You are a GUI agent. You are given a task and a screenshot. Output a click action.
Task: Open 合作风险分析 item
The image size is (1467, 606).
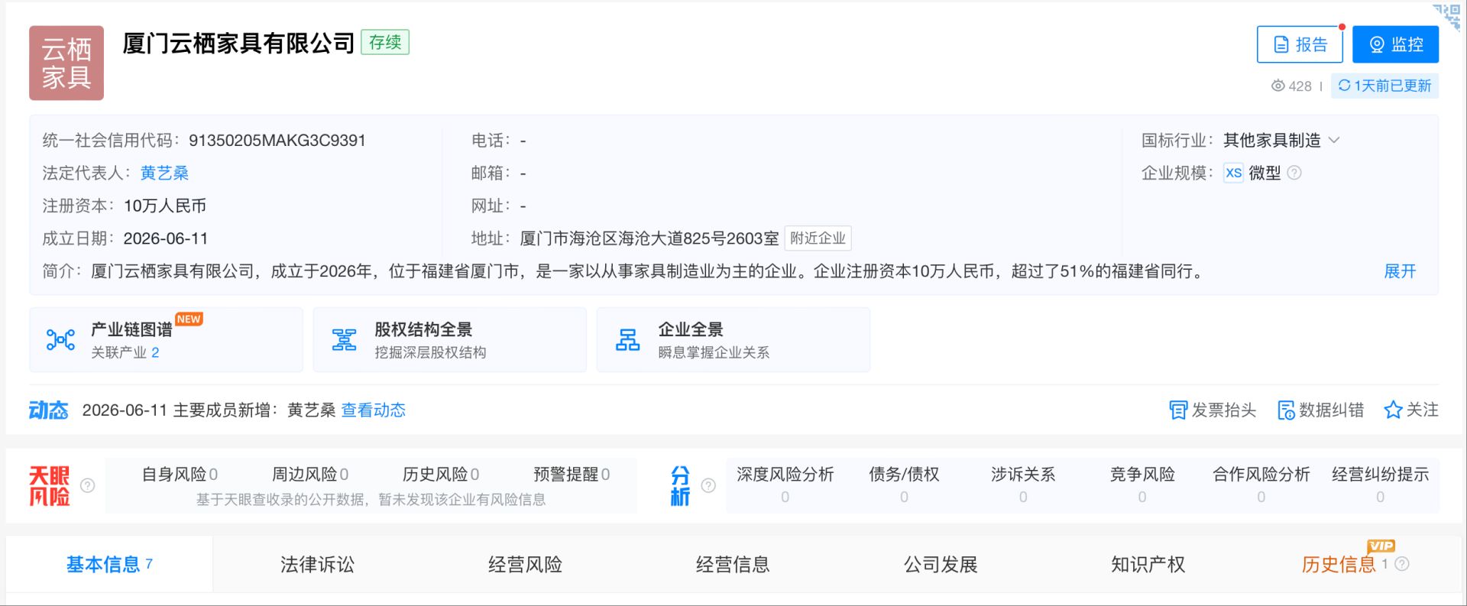click(x=1261, y=484)
